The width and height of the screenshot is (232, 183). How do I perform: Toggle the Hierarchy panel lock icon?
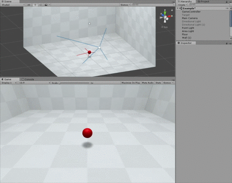227,2
